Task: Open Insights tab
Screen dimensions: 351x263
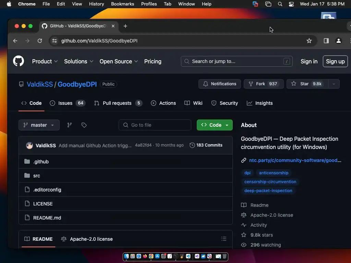Action: tap(259, 103)
